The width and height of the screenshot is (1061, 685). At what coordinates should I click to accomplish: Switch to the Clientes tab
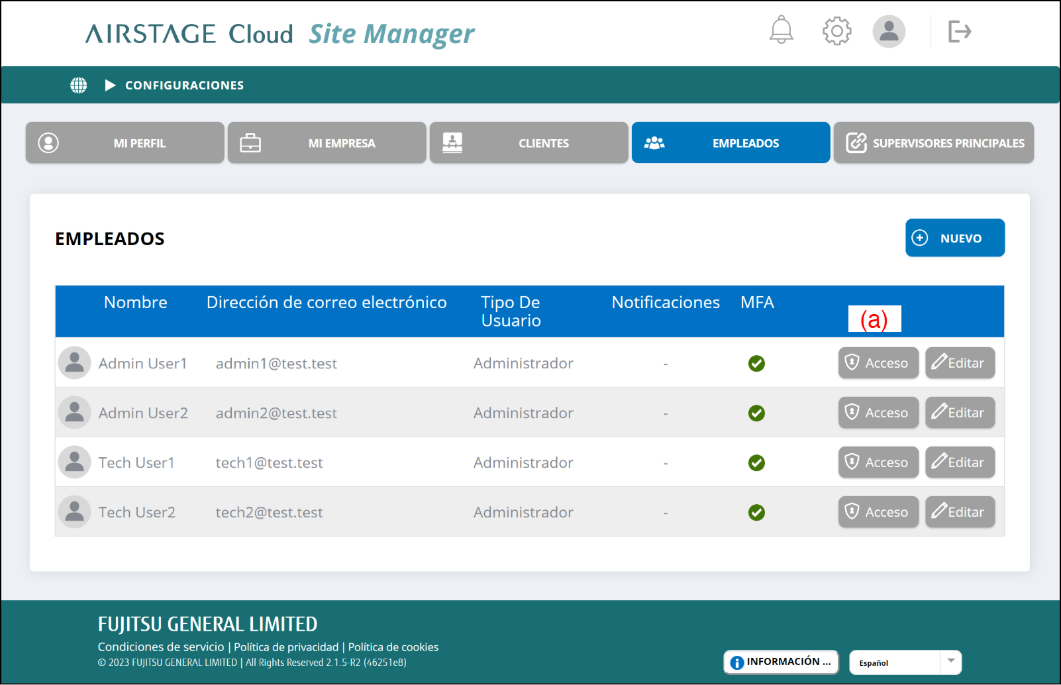pyautogui.click(x=529, y=143)
